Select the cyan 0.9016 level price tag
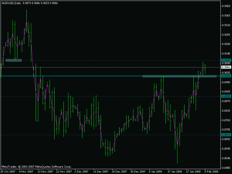Viewport: 232px width, 174px height. (x=226, y=76)
